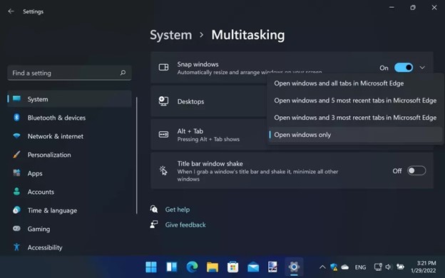The height and width of the screenshot is (278, 445).
Task: Click the Apps icon in sidebar
Action: (x=16, y=173)
